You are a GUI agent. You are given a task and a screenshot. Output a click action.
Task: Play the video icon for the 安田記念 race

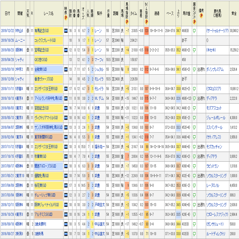pos(66,108)
